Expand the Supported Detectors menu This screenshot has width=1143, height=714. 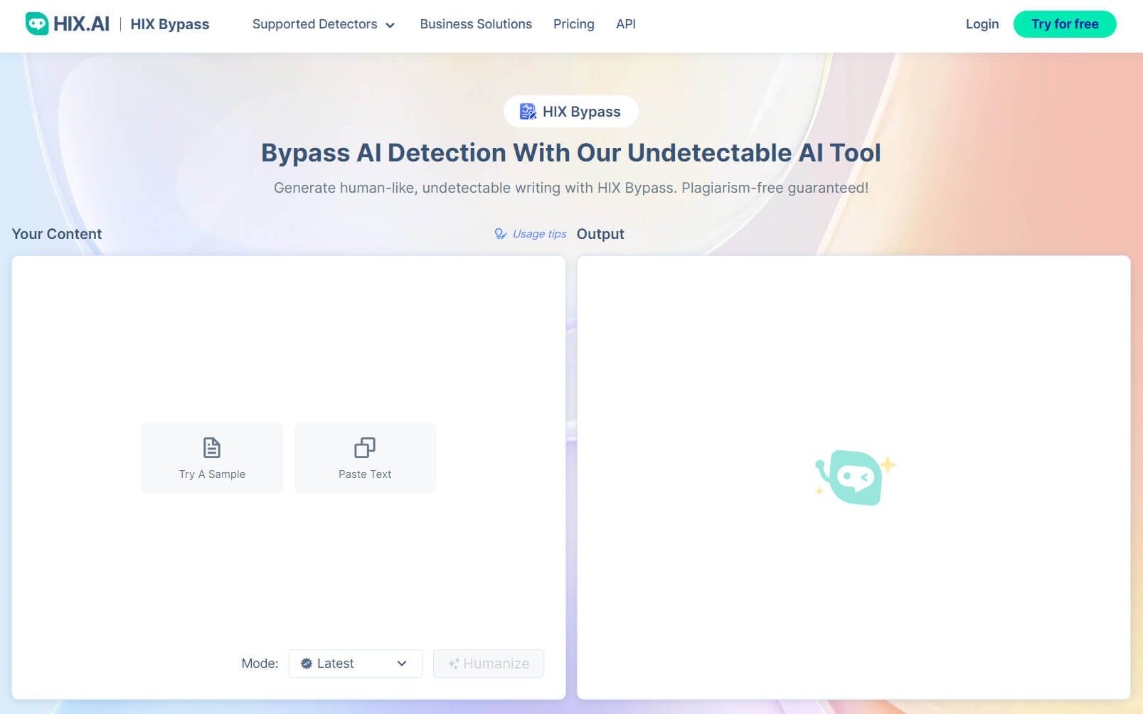point(323,24)
